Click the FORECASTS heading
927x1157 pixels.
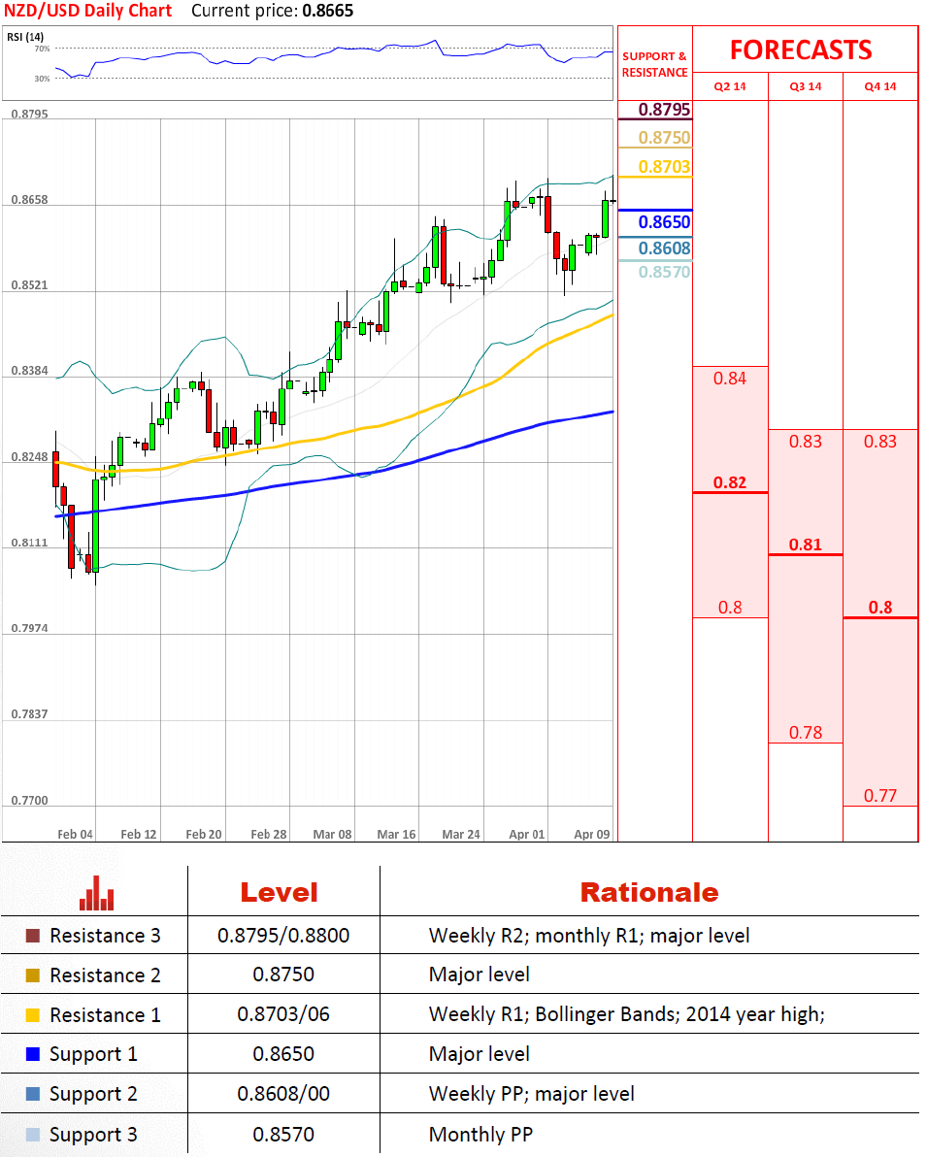(801, 50)
